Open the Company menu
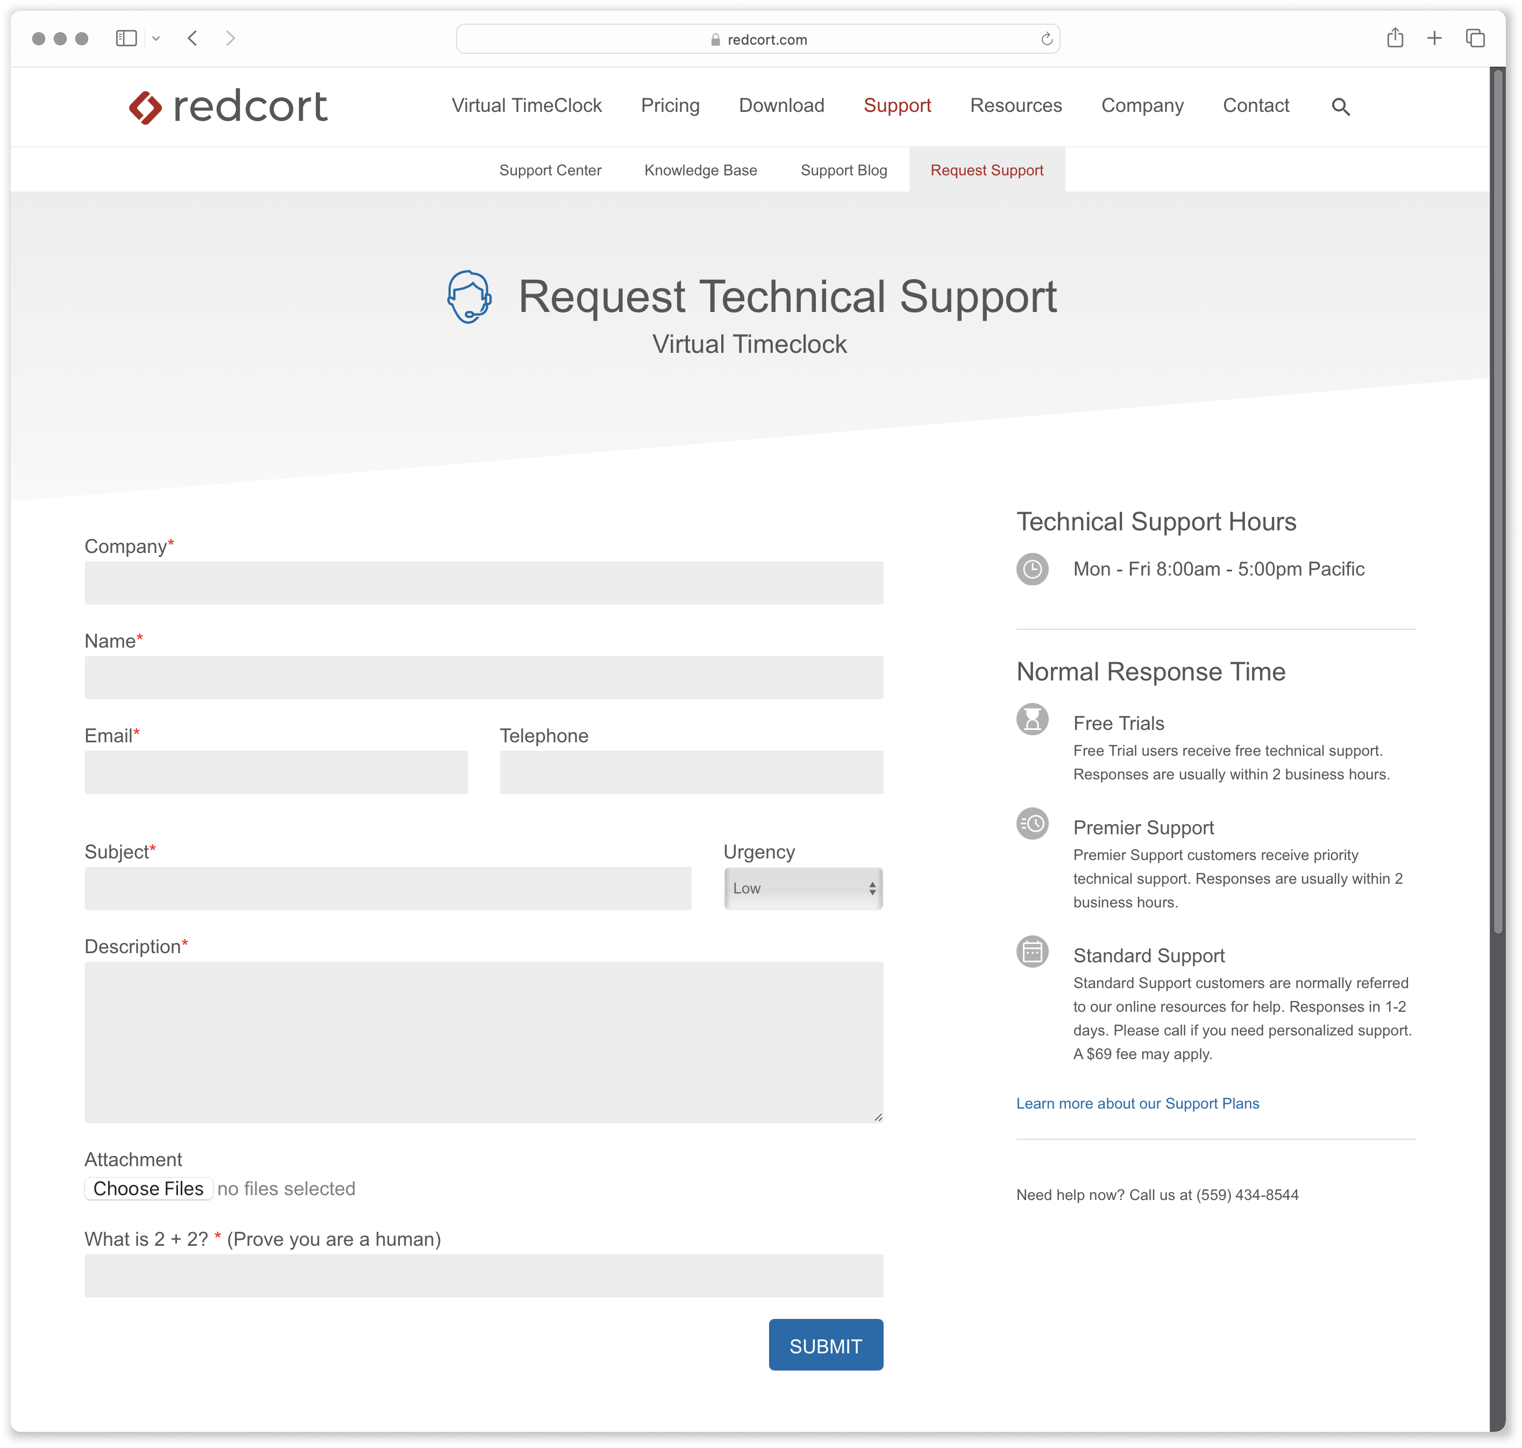 [x=1142, y=106]
